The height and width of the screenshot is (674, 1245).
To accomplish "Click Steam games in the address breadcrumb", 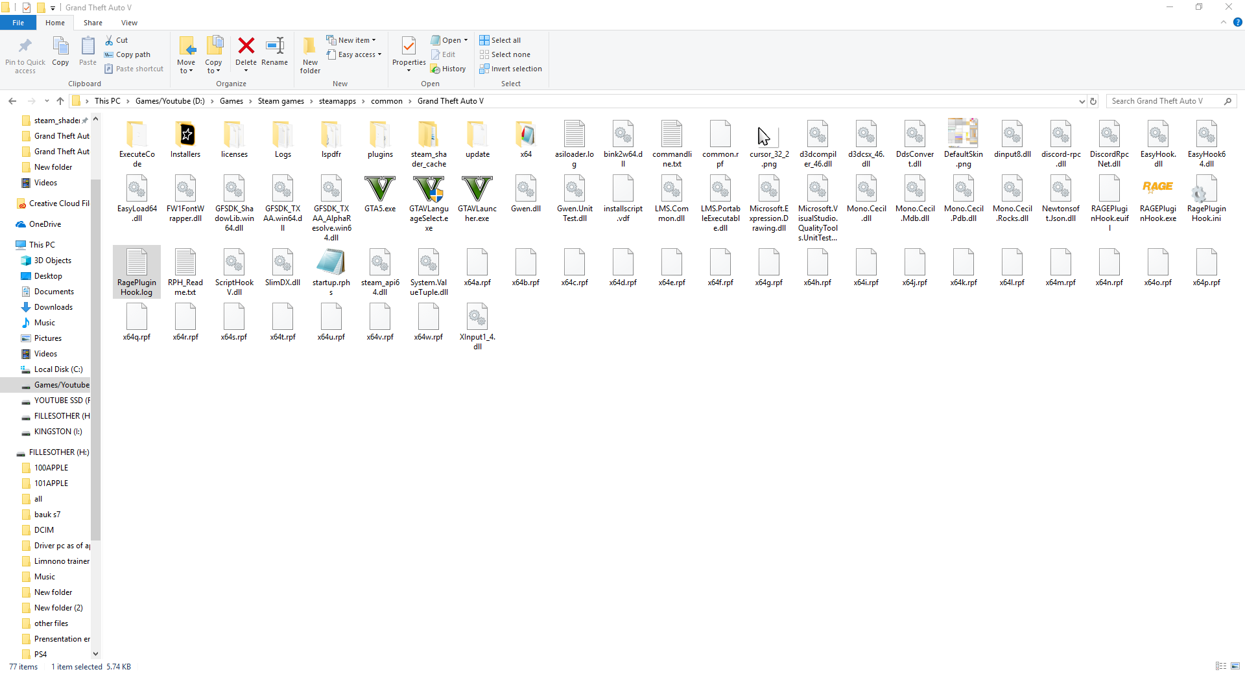I will 281,101.
